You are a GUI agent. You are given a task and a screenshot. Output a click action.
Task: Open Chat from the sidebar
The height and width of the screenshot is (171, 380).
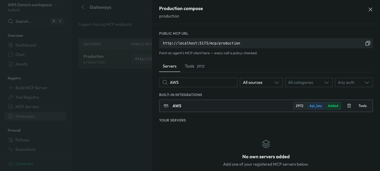[x=35, y=55]
